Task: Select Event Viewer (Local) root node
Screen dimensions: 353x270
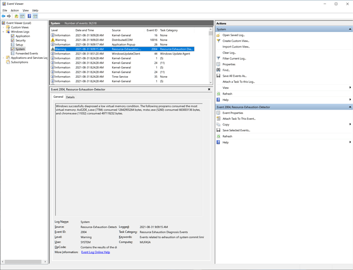Action: pyautogui.click(x=19, y=23)
